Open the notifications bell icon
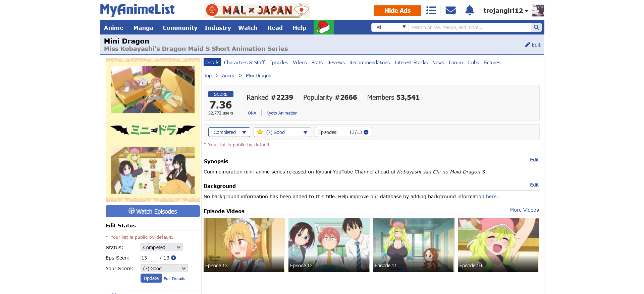 (470, 10)
